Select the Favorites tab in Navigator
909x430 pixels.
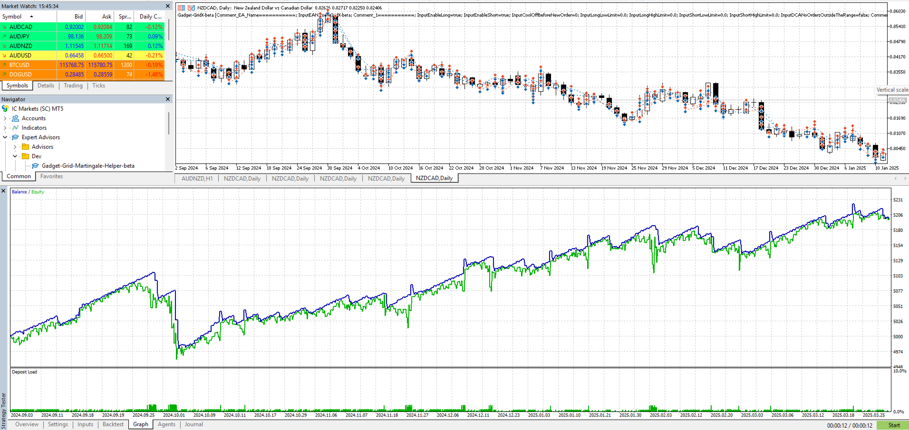tap(51, 176)
